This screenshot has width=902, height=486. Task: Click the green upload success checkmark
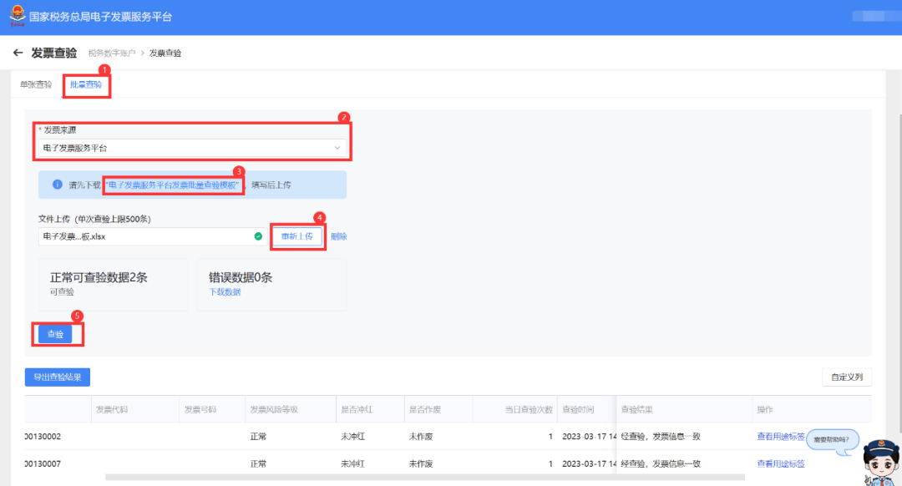(258, 236)
